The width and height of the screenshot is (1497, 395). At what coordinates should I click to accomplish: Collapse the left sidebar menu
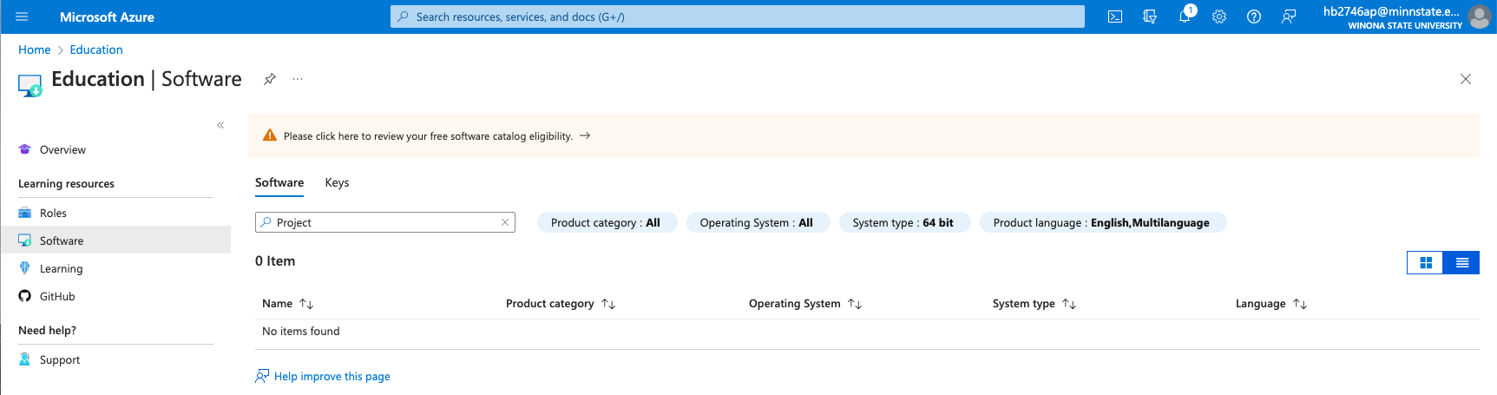tap(220, 125)
